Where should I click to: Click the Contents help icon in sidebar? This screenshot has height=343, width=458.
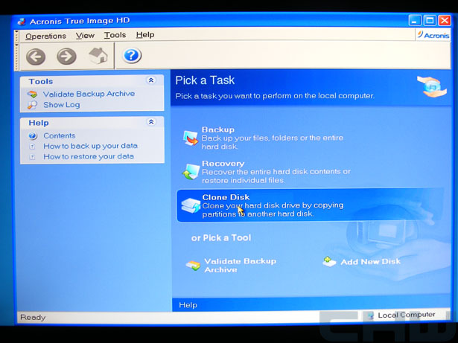click(x=33, y=136)
